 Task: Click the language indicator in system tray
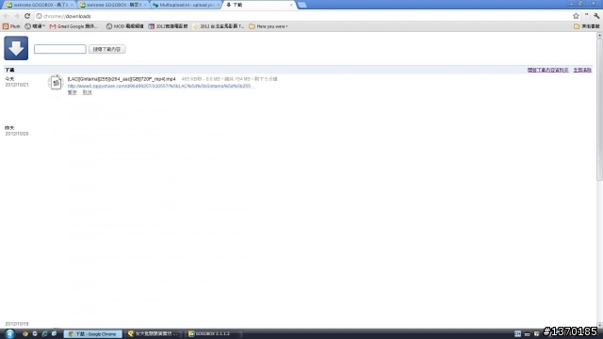point(517,334)
